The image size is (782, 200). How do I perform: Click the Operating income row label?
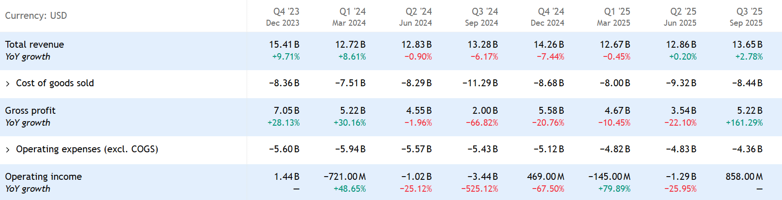pyautogui.click(x=43, y=177)
